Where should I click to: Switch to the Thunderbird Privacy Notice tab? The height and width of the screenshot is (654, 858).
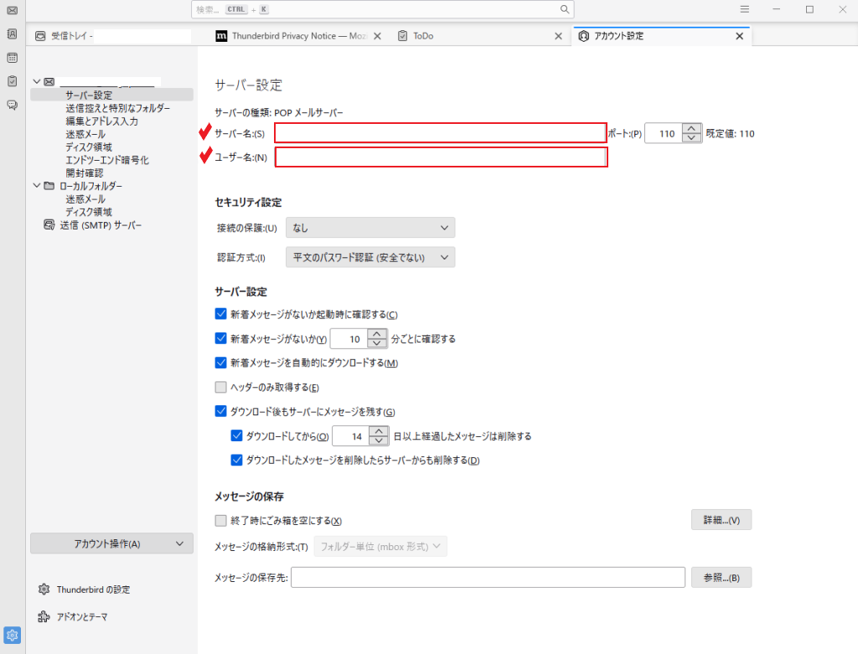click(292, 36)
